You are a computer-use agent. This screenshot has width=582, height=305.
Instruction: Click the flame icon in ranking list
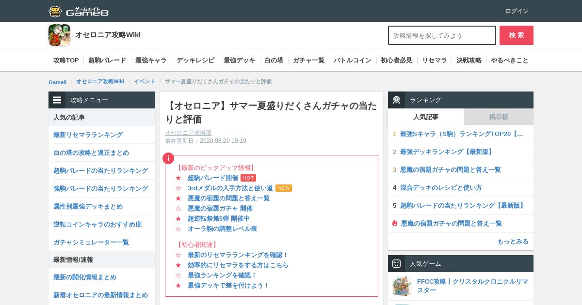coord(395,223)
